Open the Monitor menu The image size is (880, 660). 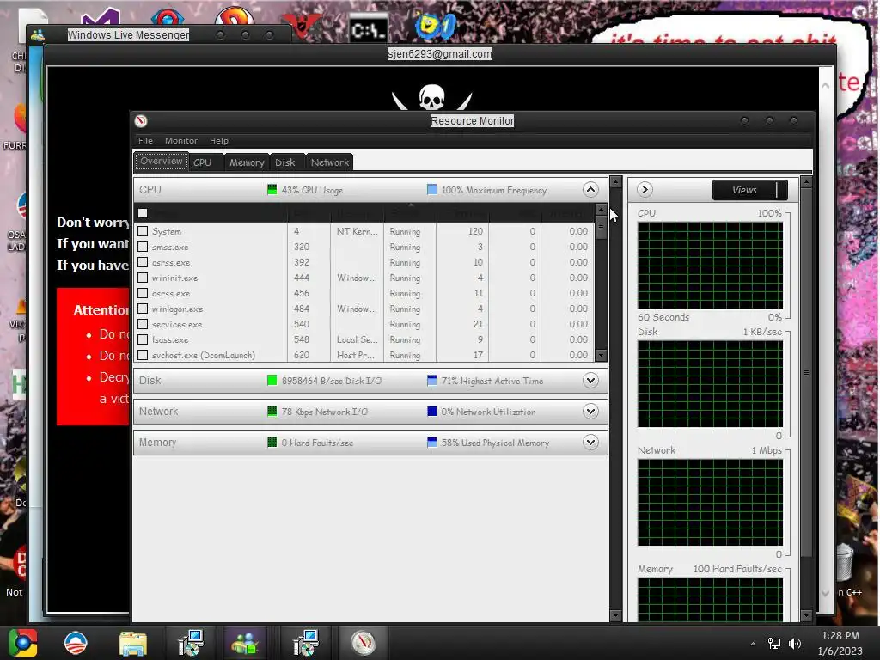coord(180,140)
